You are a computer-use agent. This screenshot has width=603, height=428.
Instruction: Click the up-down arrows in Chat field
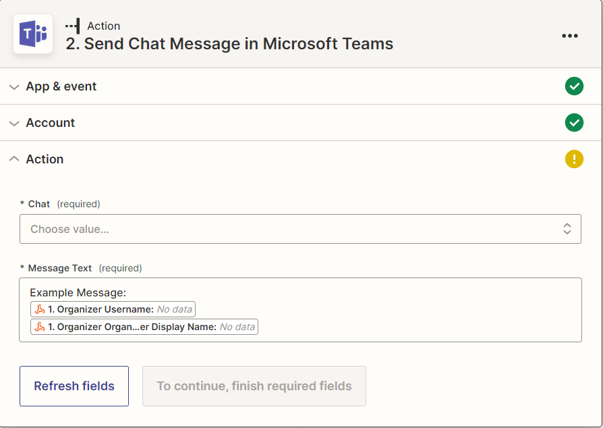click(x=567, y=229)
